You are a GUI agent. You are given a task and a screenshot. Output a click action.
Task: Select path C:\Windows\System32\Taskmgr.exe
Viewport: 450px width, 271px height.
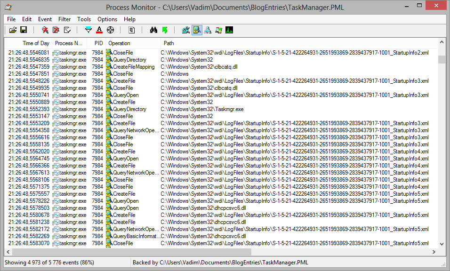(x=202, y=109)
